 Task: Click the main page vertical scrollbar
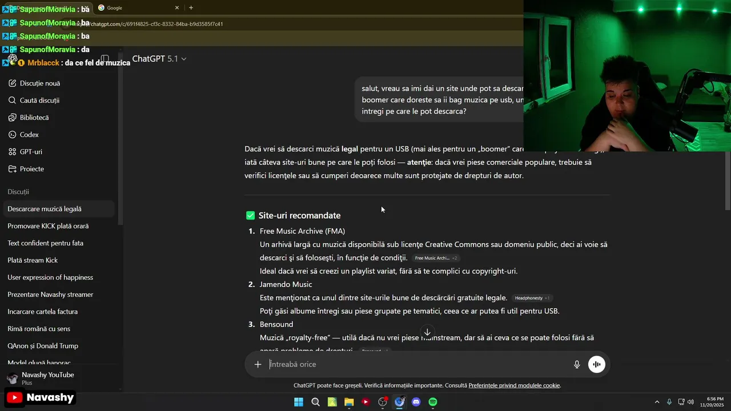click(727, 180)
